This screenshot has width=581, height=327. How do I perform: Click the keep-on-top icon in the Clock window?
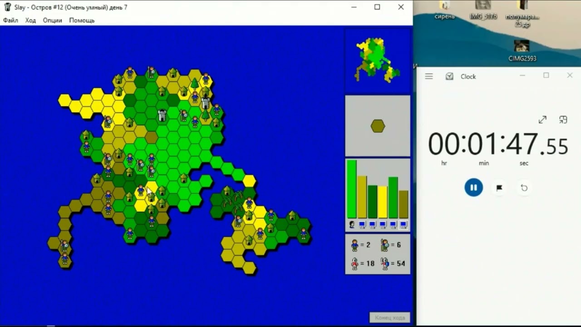click(x=563, y=120)
